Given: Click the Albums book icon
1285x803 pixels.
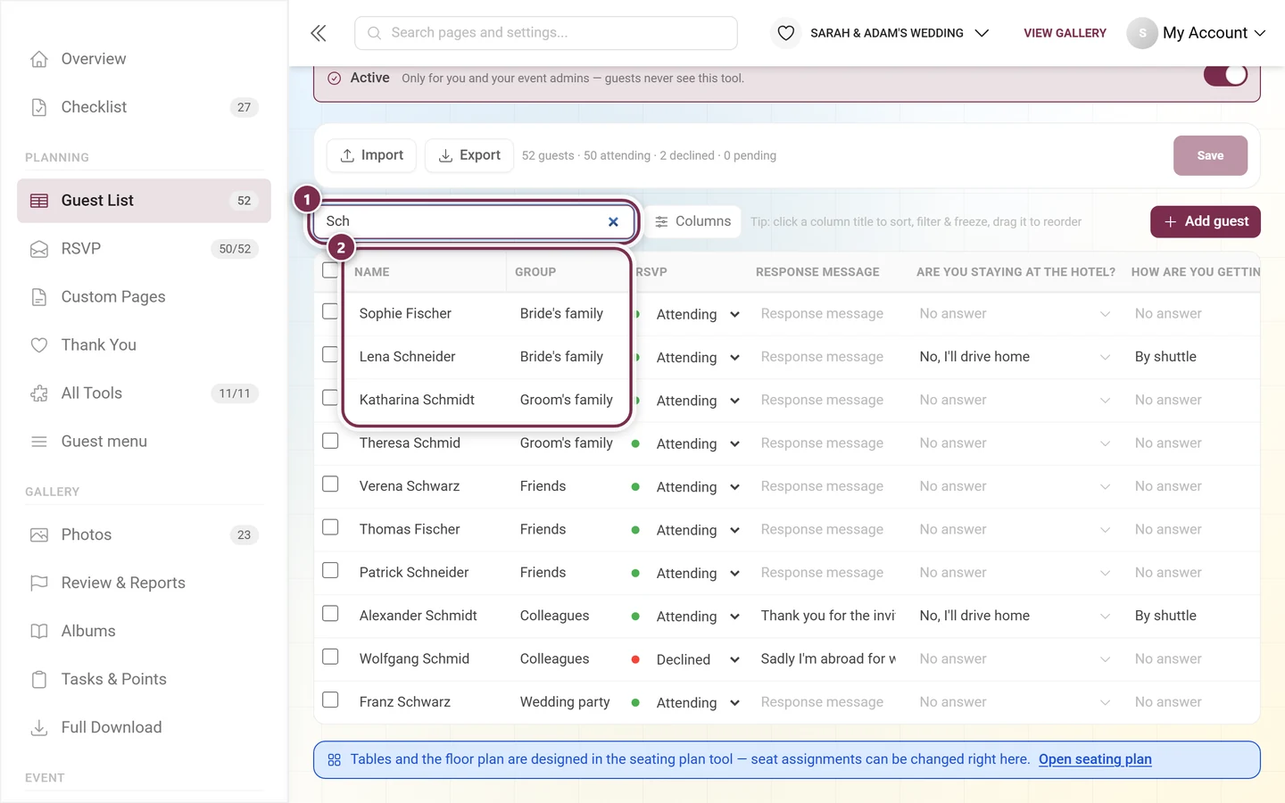Looking at the screenshot, I should coord(39,632).
